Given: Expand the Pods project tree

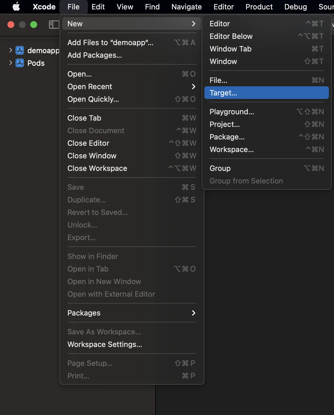Looking at the screenshot, I should pos(11,63).
